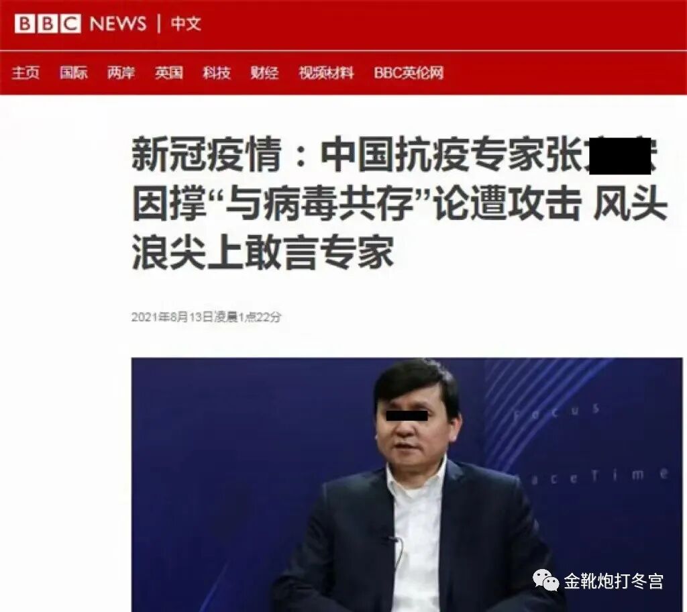
Task: Click the WeChat logo watermark icon
Action: [546, 580]
